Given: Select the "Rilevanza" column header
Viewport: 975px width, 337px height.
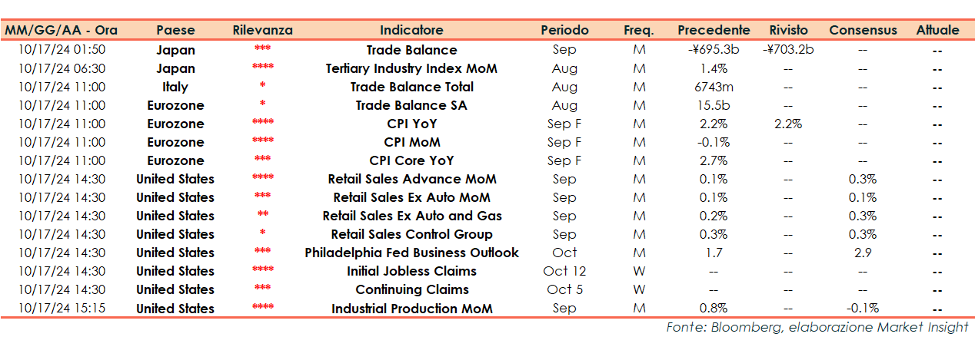Looking at the screenshot, I should (262, 31).
